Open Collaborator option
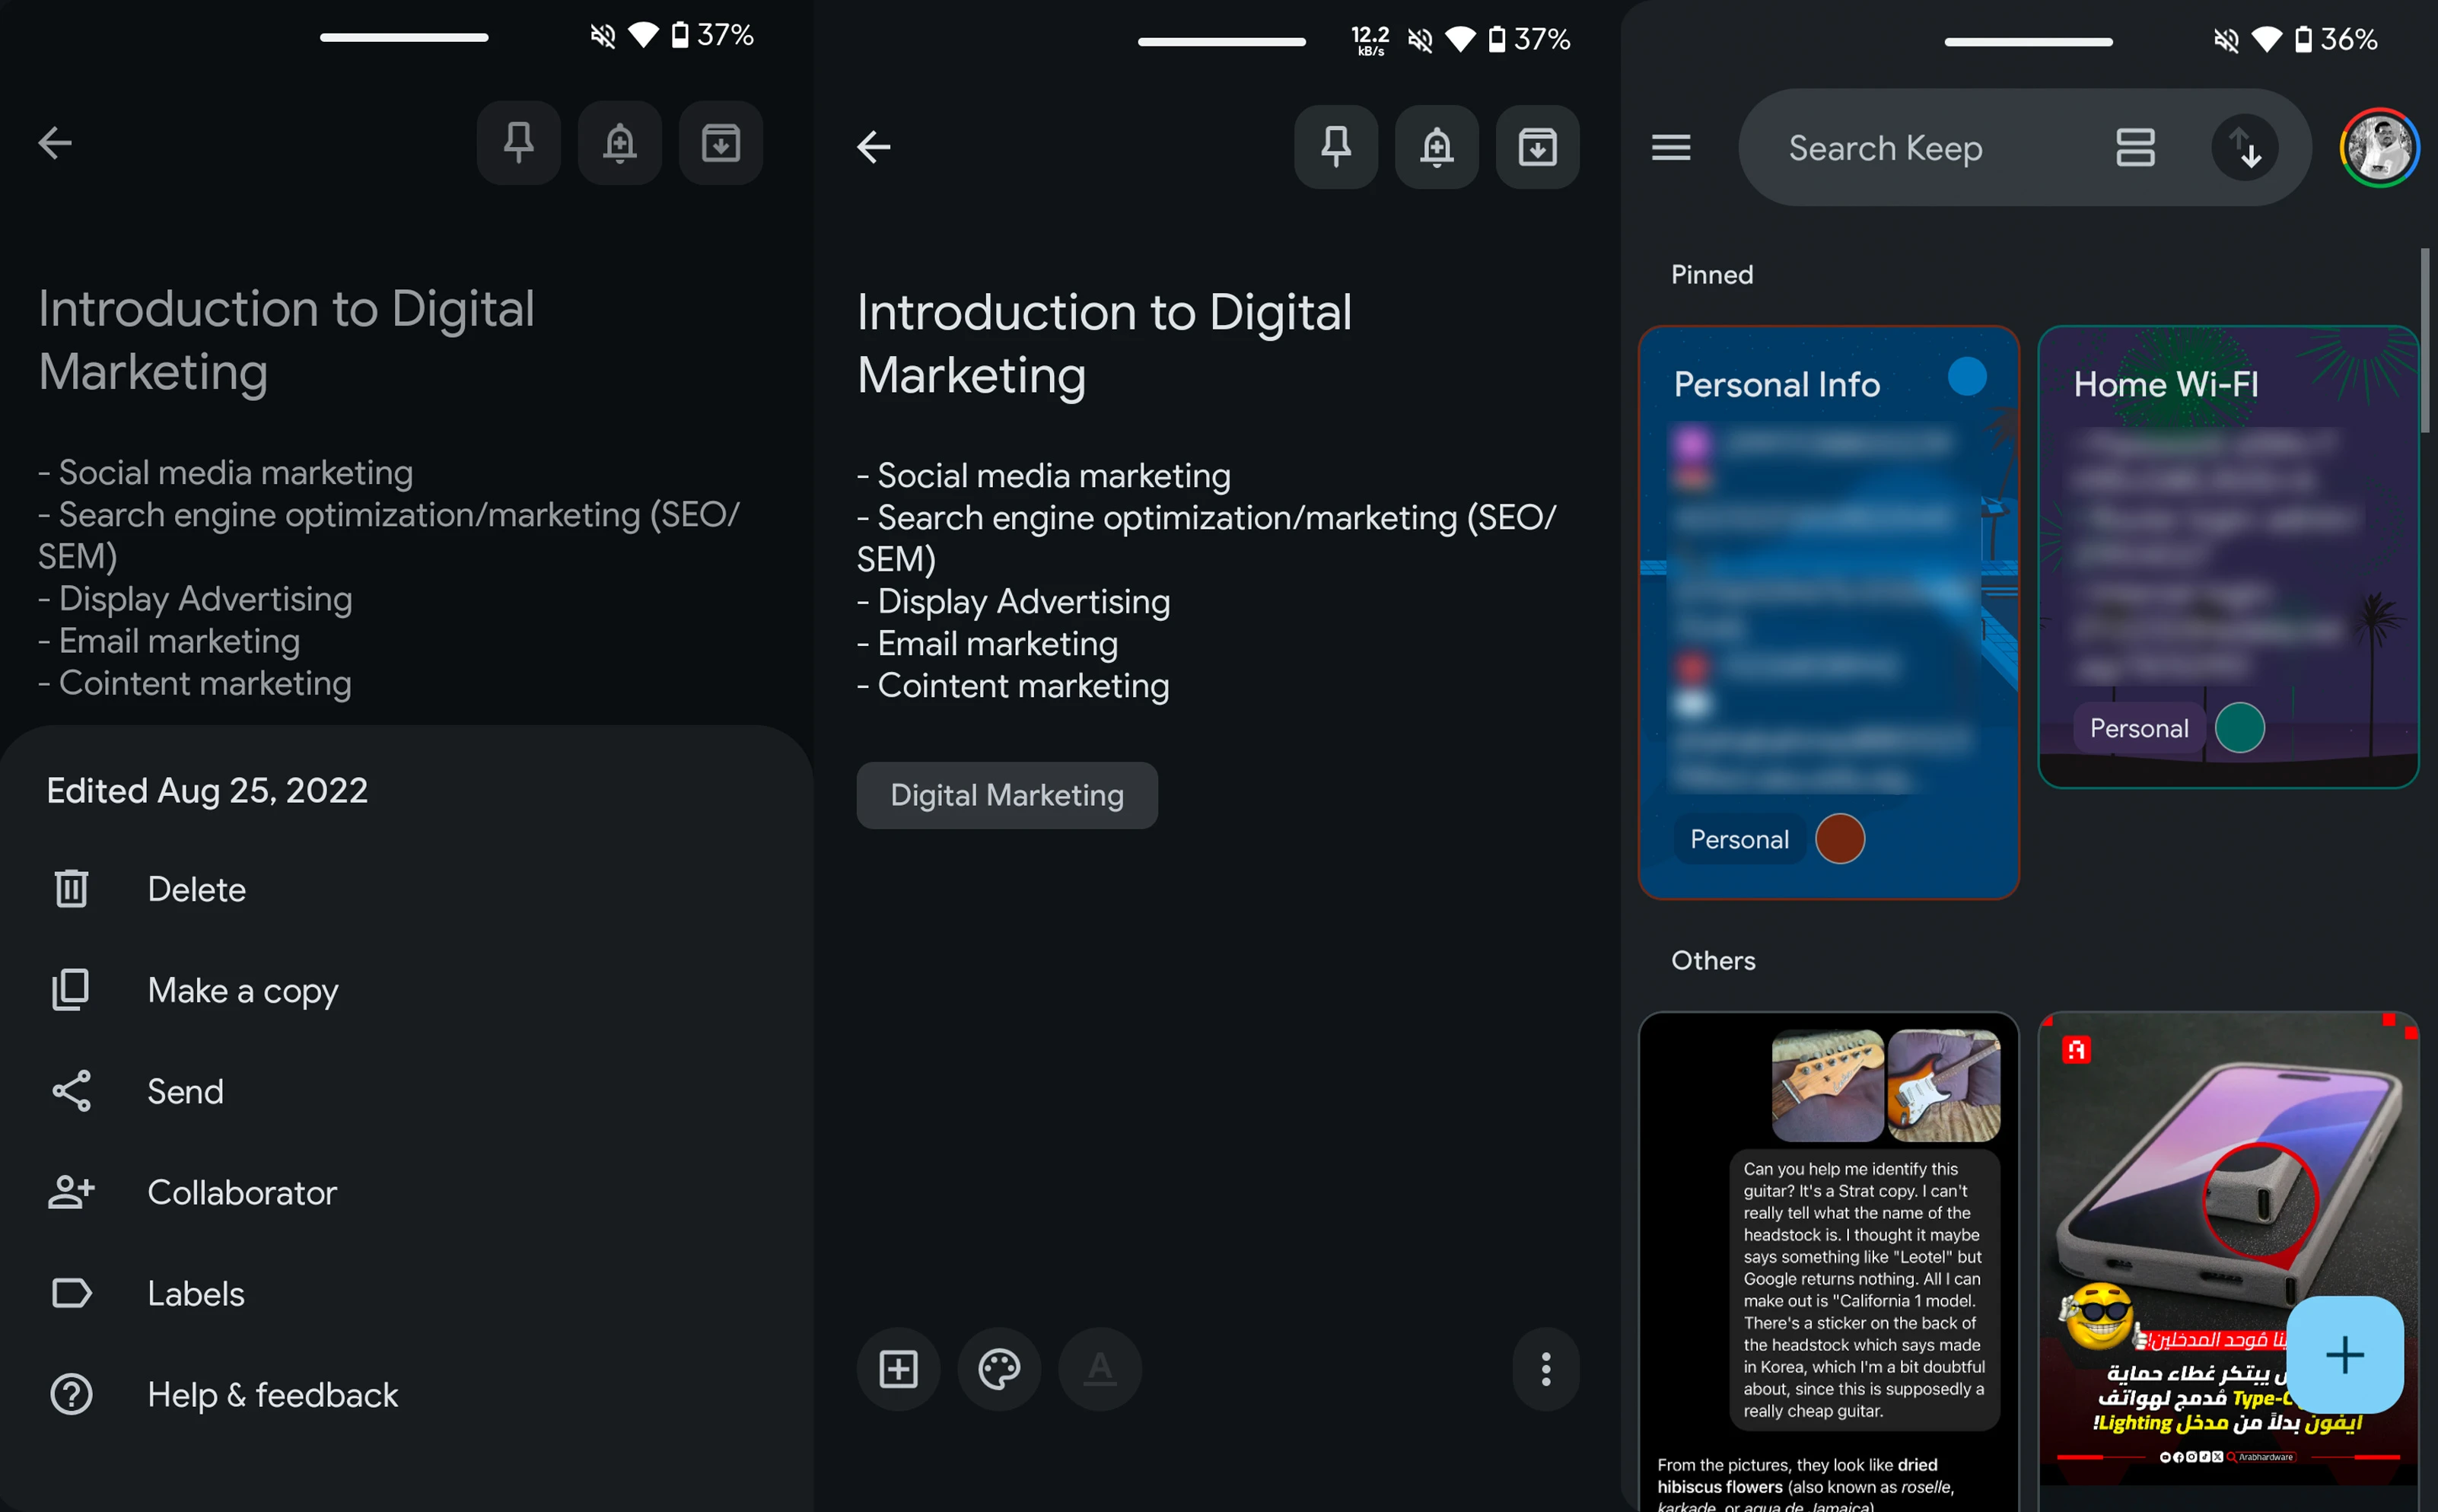 click(x=406, y=1192)
